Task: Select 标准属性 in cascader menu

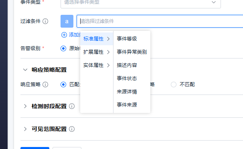Action: click(97, 39)
